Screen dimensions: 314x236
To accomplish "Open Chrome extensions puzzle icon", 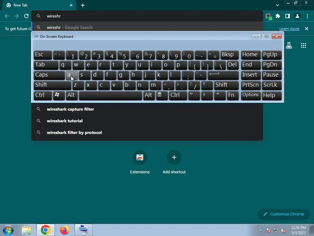I will [278, 16].
